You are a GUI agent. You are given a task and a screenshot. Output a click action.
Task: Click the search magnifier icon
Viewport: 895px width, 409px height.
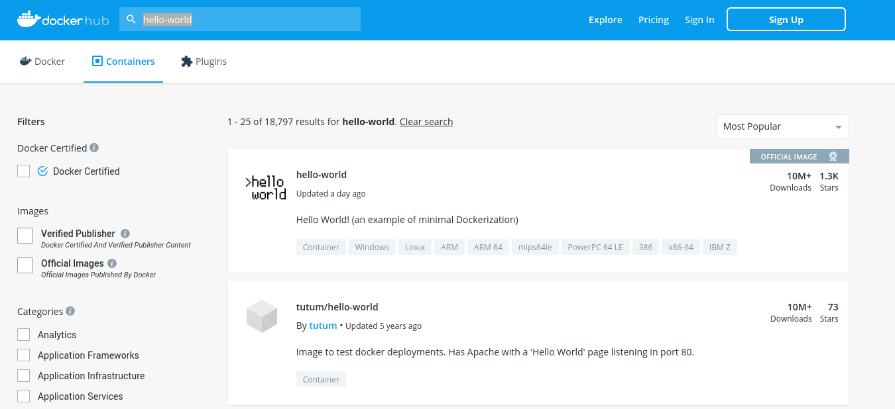[x=131, y=19]
